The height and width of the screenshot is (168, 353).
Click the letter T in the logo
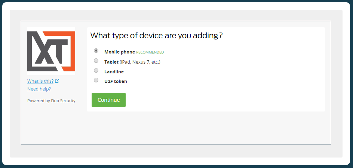(60, 51)
